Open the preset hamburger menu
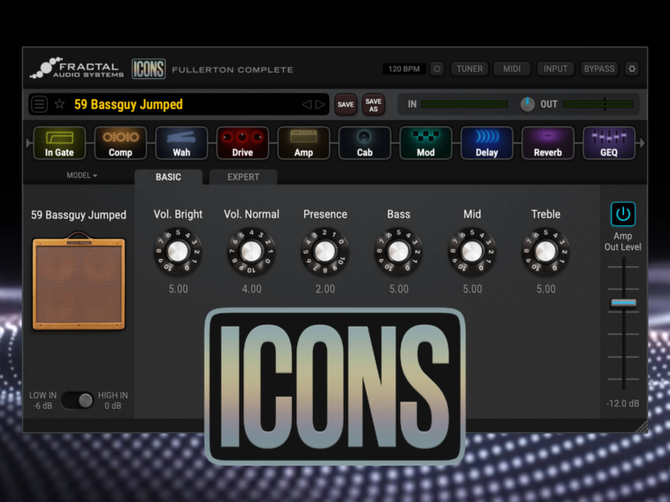Viewport: 670px width, 502px height. pyautogui.click(x=39, y=104)
